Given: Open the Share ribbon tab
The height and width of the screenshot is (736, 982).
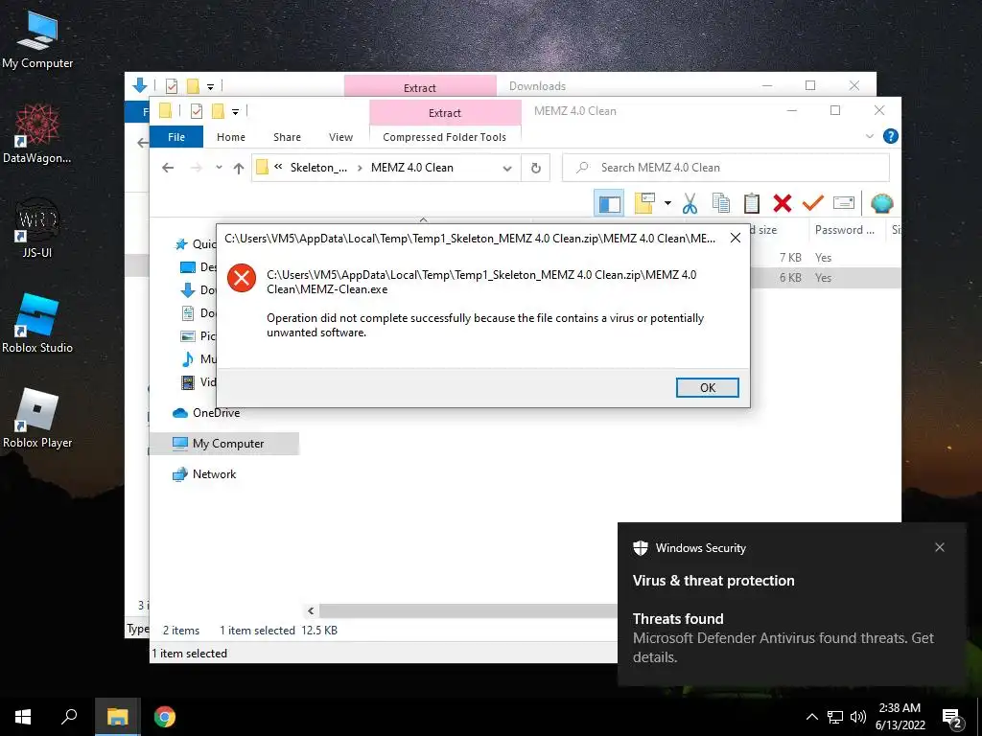Looking at the screenshot, I should (287, 137).
